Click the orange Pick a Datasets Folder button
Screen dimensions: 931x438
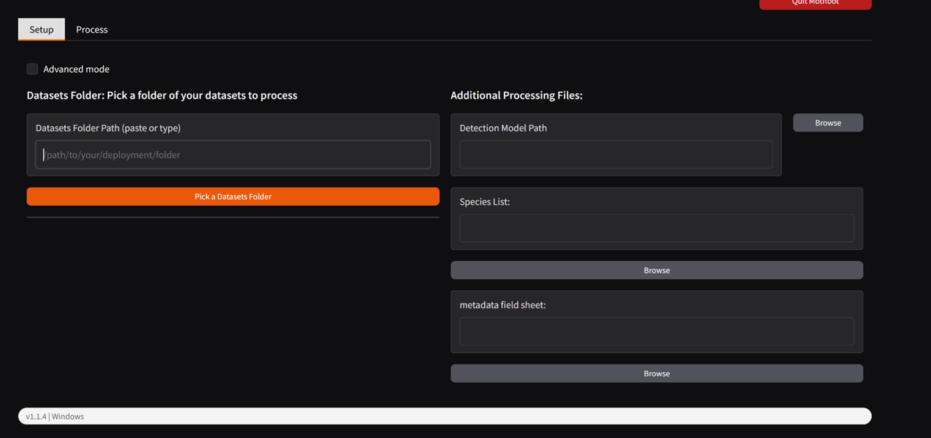(233, 197)
